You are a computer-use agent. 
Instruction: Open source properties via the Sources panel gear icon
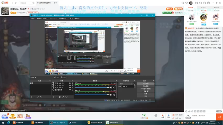click(x=60, y=97)
